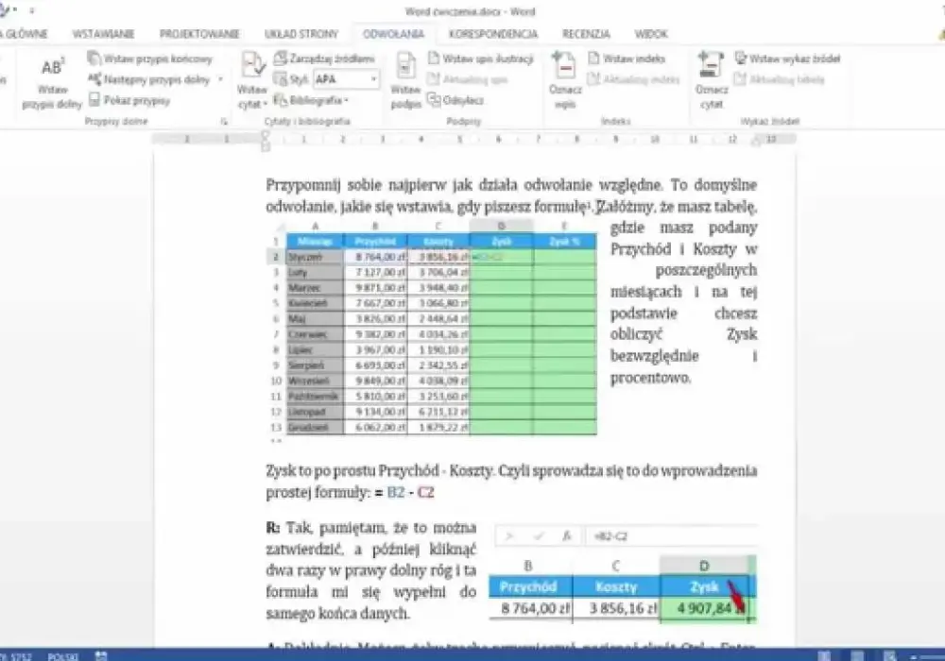Open the APA citation style dropdown

pos(373,79)
